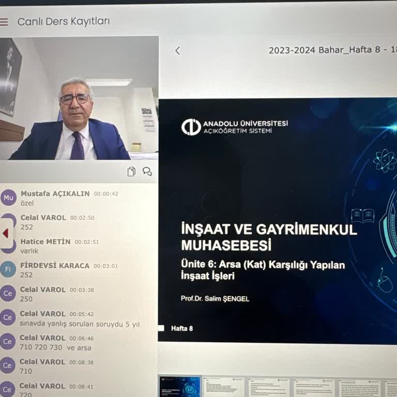397x397 pixels.
Task: Select the second slide thumbnail
Action: (224, 387)
